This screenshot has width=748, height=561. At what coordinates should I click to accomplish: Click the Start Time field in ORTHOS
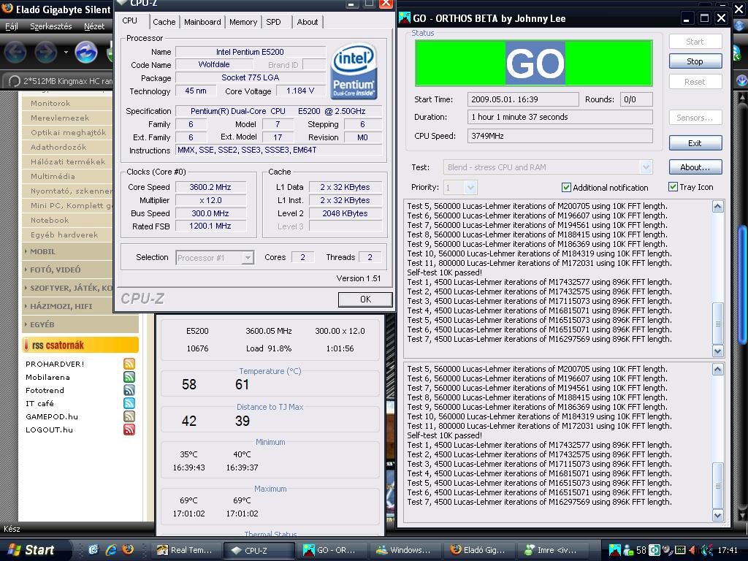(523, 99)
